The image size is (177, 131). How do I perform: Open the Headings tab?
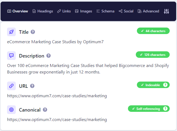tap(42, 11)
